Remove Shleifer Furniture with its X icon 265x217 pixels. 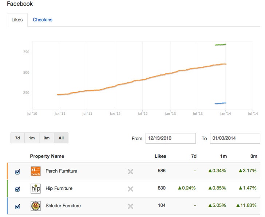point(130,206)
